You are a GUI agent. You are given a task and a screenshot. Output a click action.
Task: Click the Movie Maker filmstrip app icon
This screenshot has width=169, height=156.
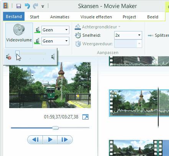click(x=6, y=6)
